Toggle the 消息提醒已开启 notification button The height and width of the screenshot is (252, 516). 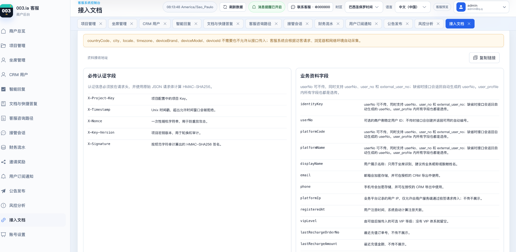pos(267,7)
